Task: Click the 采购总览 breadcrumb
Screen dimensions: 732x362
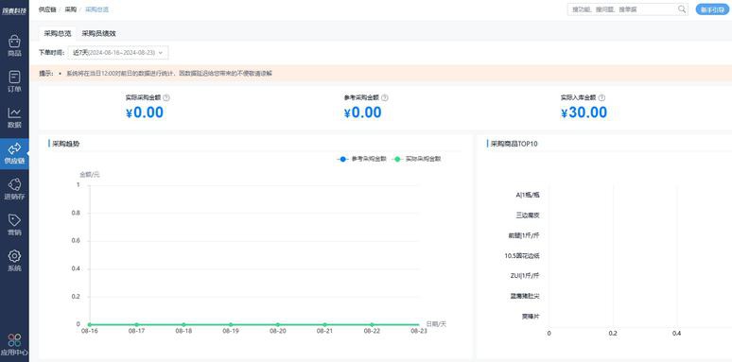Action: [x=97, y=9]
